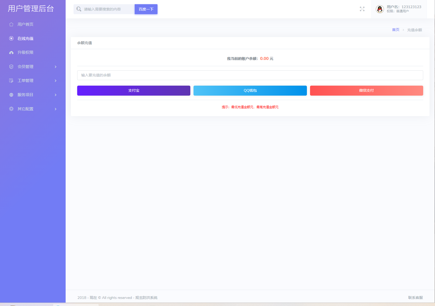Click the cloud upload icon beside 升级权限

click(11, 53)
